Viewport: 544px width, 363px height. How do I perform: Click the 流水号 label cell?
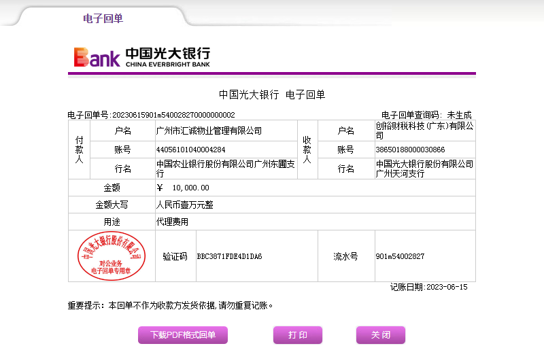[345, 256]
